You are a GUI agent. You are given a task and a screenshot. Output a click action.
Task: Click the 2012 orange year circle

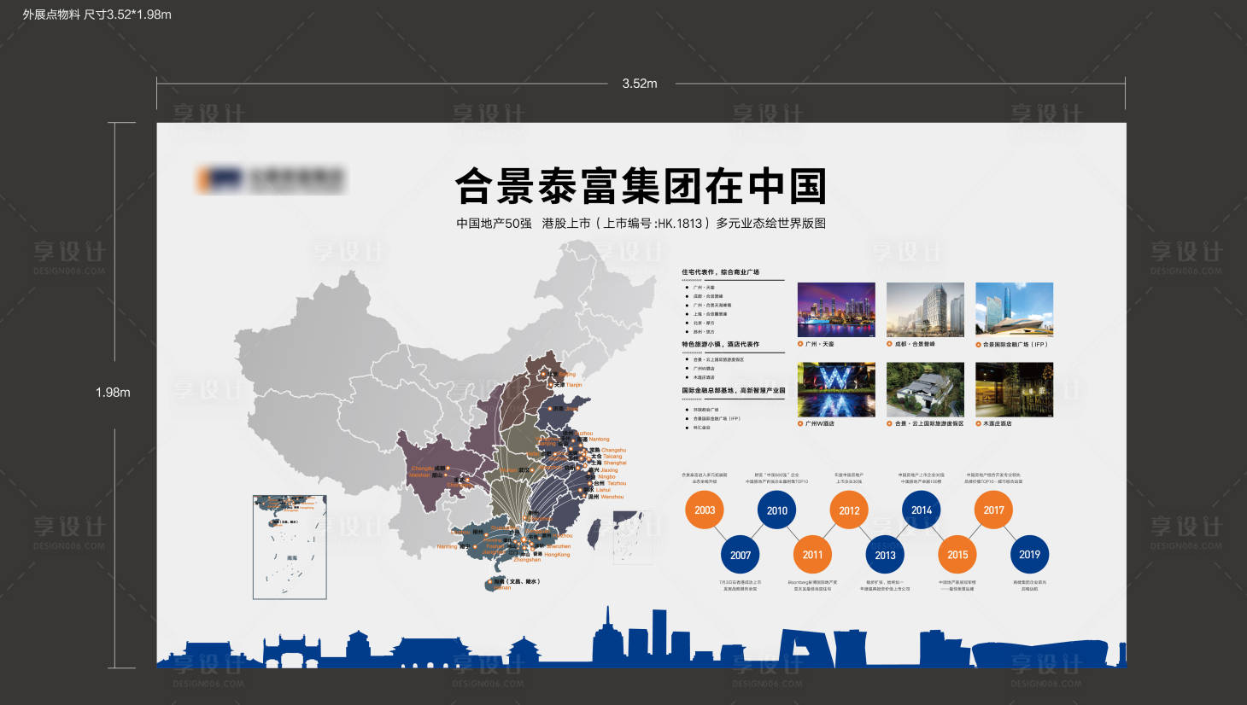coord(848,510)
